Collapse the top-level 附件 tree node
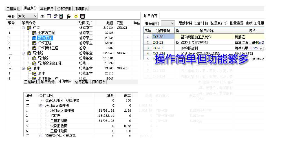This screenshot has width=282, height=141. (23, 68)
